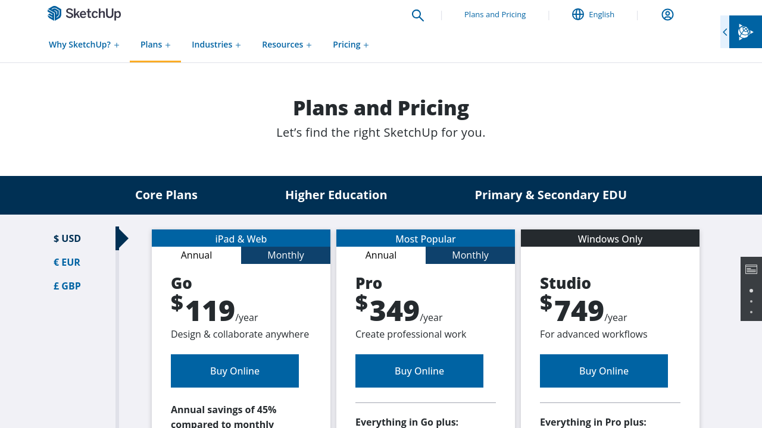Open the search magnifier icon
Image resolution: width=762 pixels, height=428 pixels.
click(x=418, y=15)
